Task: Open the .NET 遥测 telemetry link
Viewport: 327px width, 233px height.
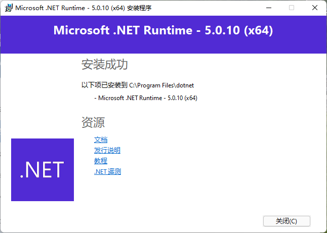Action: pos(107,171)
